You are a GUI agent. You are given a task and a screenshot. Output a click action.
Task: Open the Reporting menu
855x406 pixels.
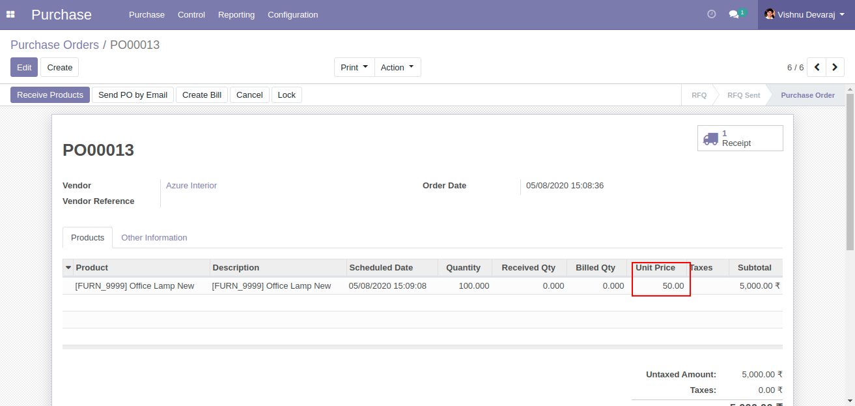click(236, 14)
